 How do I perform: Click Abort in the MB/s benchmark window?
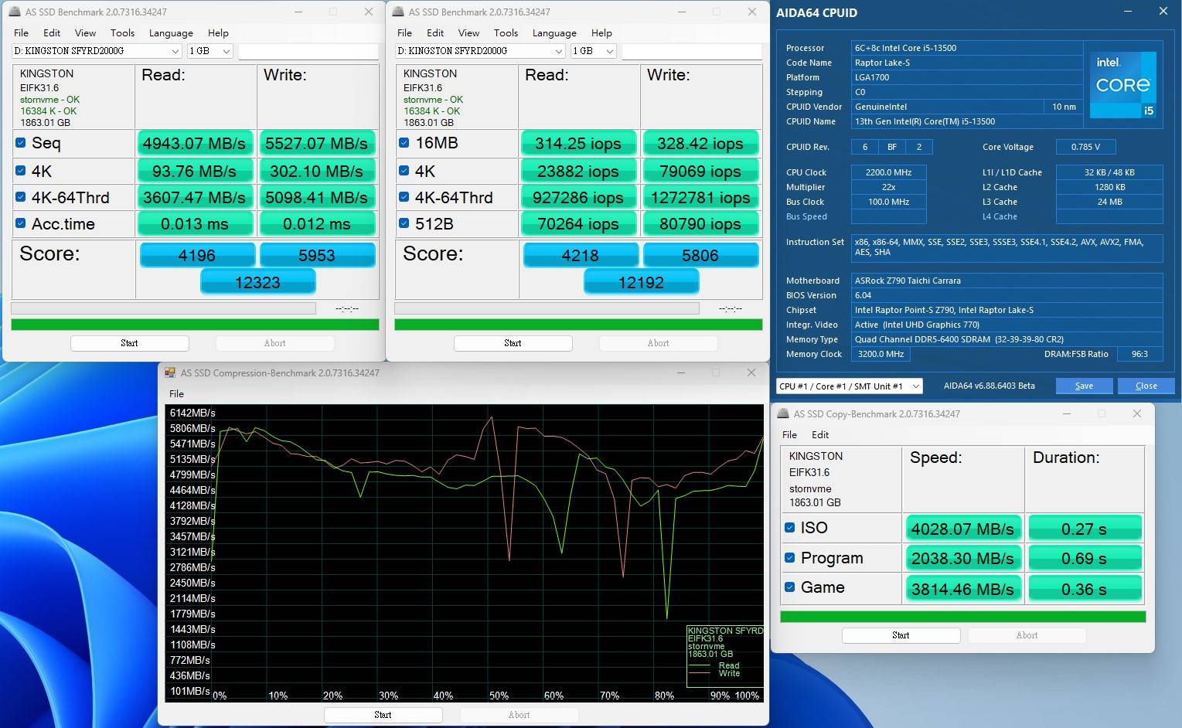pos(275,343)
